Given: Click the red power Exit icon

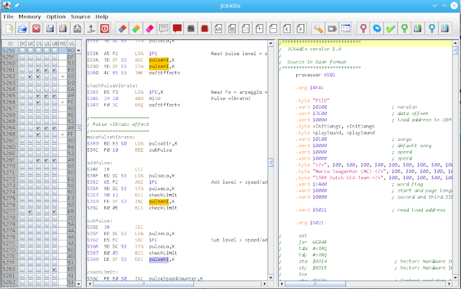Looking at the screenshot, I should point(105,28).
